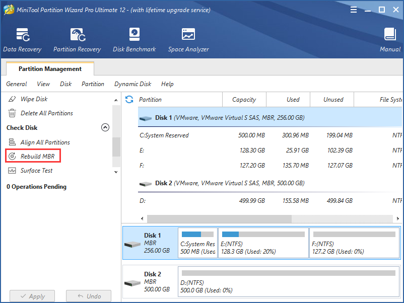Click the sidebar scroll down arrow

pyautogui.click(x=116, y=172)
